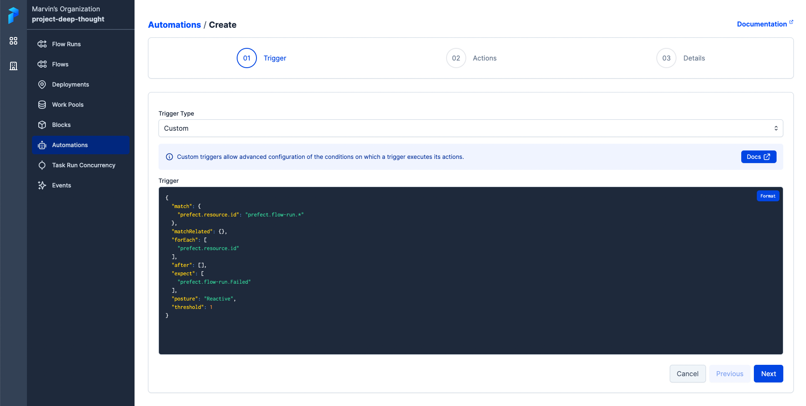The height and width of the screenshot is (406, 806).
Task: Click the Flows sidebar icon
Action: click(x=42, y=64)
